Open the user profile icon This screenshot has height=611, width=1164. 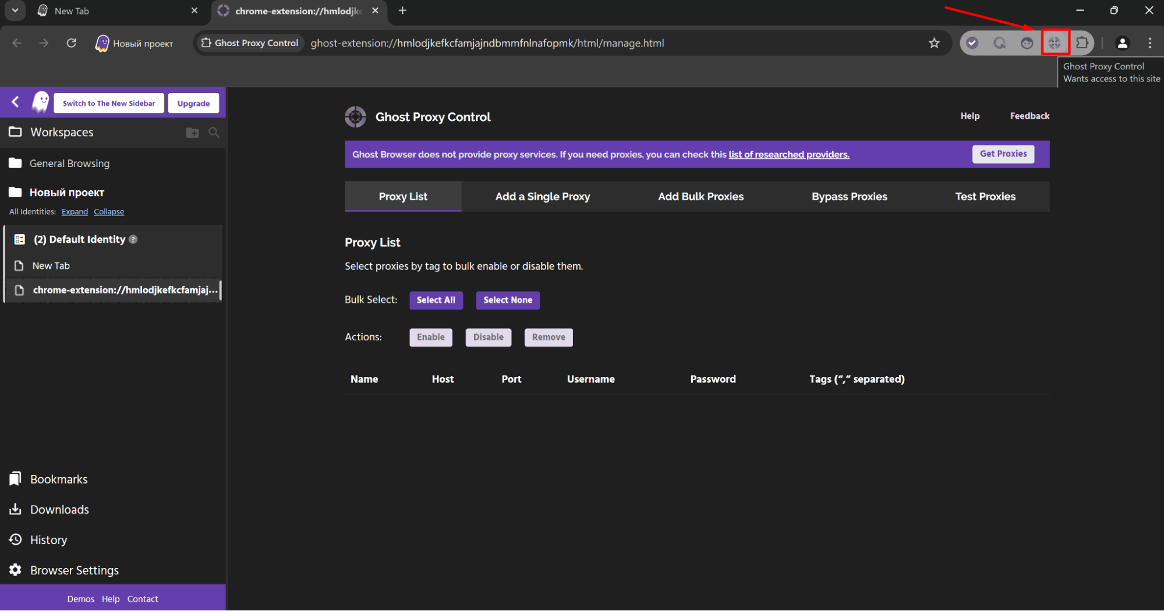pos(1122,43)
